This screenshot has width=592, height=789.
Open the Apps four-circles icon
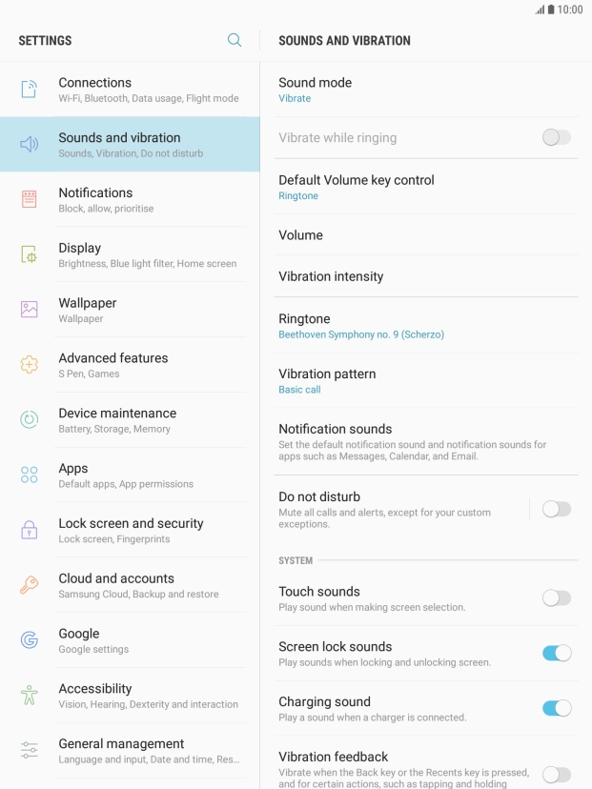(30, 475)
